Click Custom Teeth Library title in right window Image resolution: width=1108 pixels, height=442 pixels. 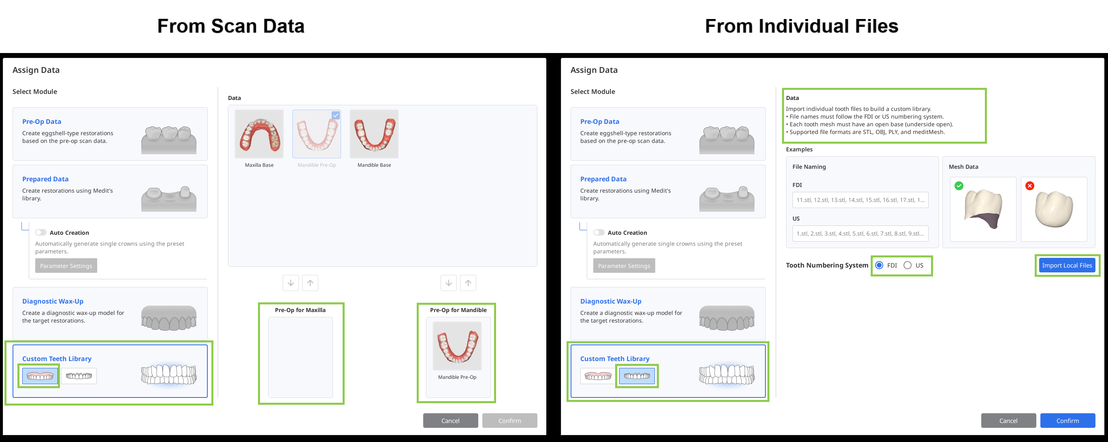[x=615, y=359]
